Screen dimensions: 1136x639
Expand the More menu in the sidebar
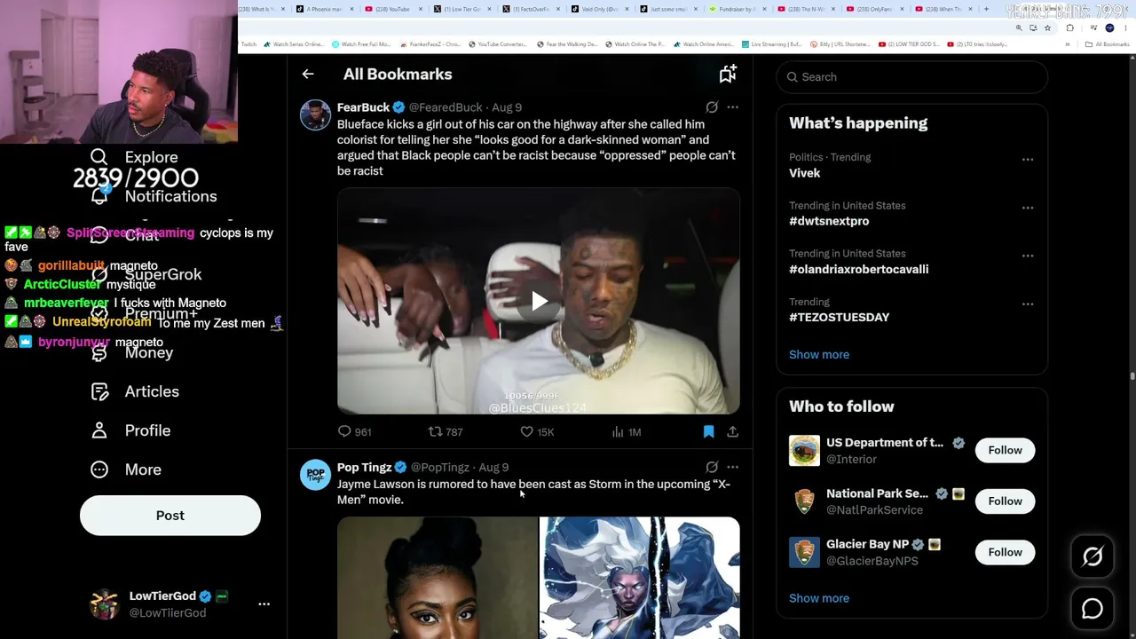click(x=126, y=469)
